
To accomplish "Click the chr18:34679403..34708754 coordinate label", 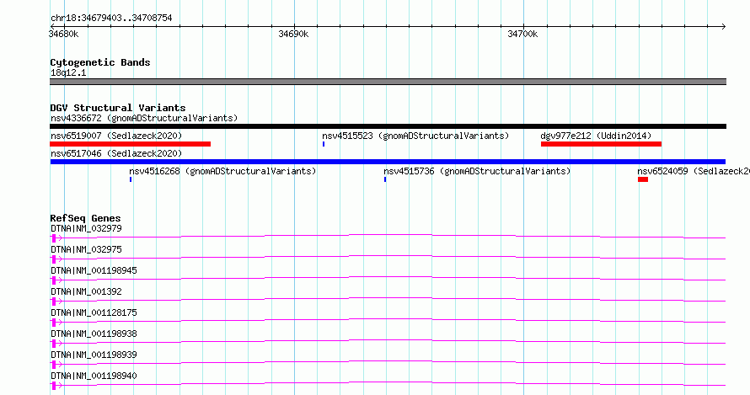I will 111,19.
